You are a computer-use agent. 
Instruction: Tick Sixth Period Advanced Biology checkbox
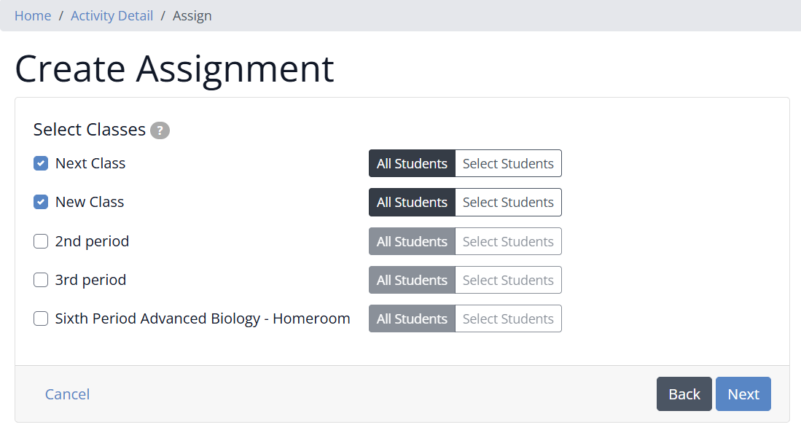tap(41, 318)
